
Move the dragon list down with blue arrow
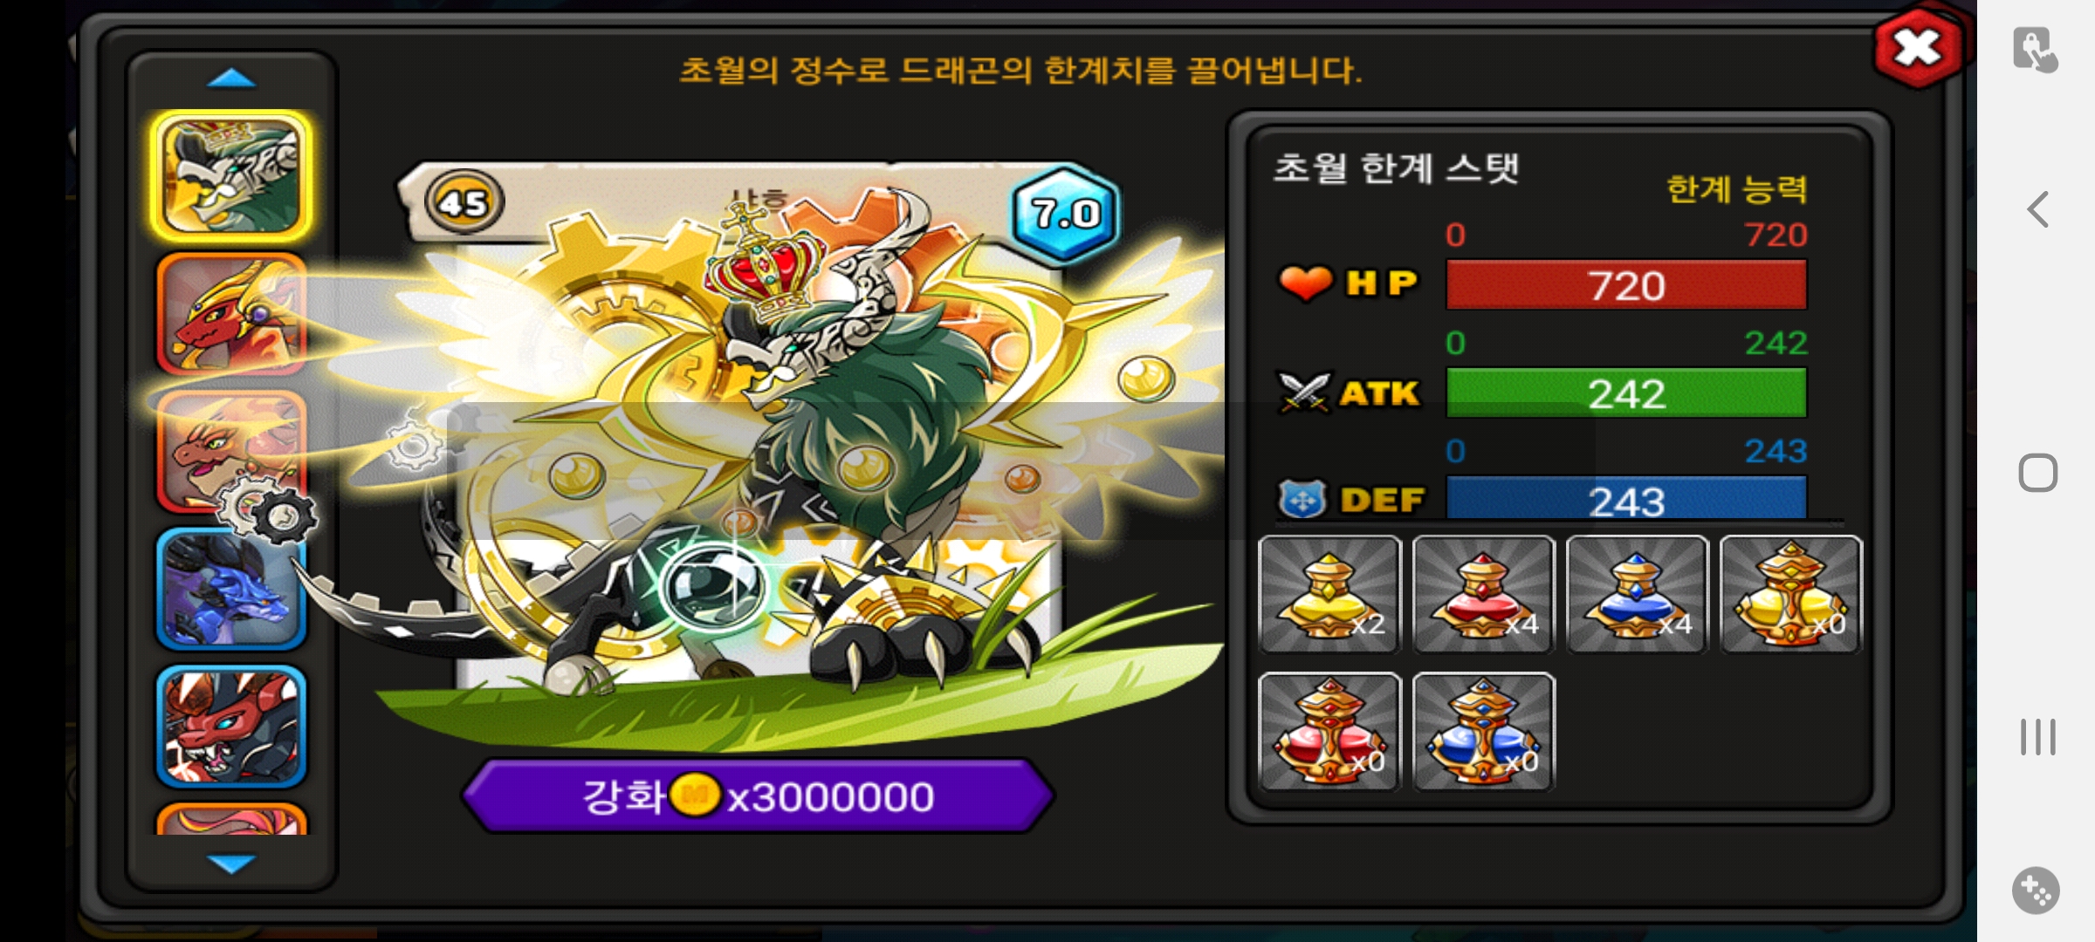coord(231,863)
